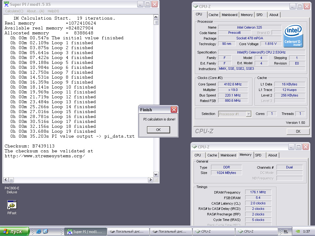Click Super PI vertical scroll up arrow
Viewport: 315px width, 236px height.
156,17
